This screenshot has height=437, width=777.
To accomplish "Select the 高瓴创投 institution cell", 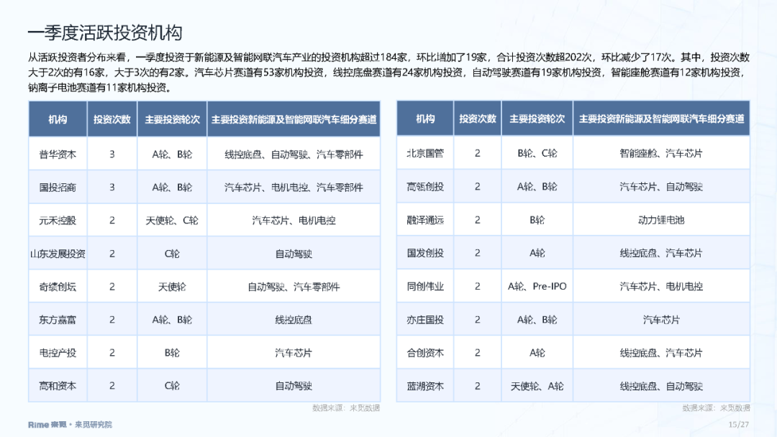I will point(425,187).
